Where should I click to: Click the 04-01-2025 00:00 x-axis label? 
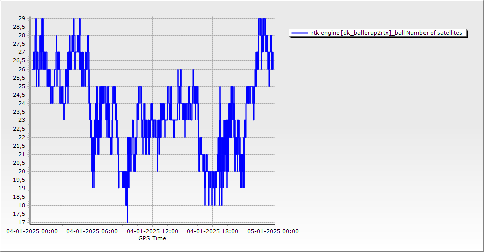pos(32,232)
